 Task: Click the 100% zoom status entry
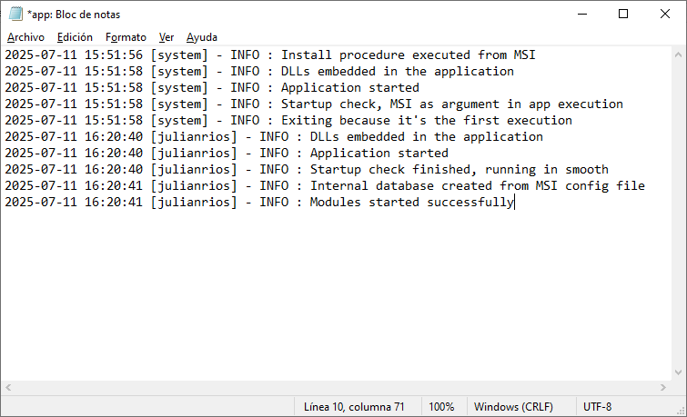click(441, 407)
